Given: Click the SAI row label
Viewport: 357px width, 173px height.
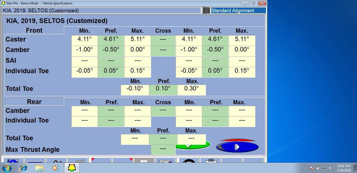Looking at the screenshot, I should coord(11,60).
